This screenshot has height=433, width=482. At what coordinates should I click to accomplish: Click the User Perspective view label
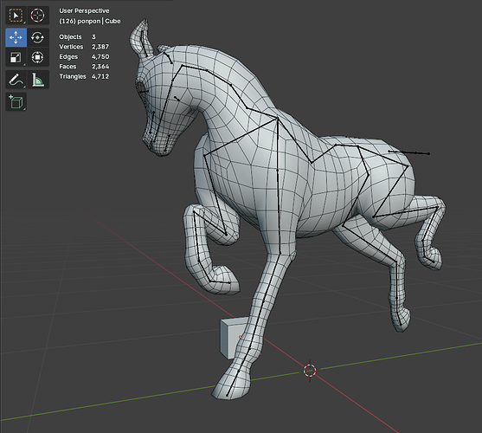(x=84, y=10)
